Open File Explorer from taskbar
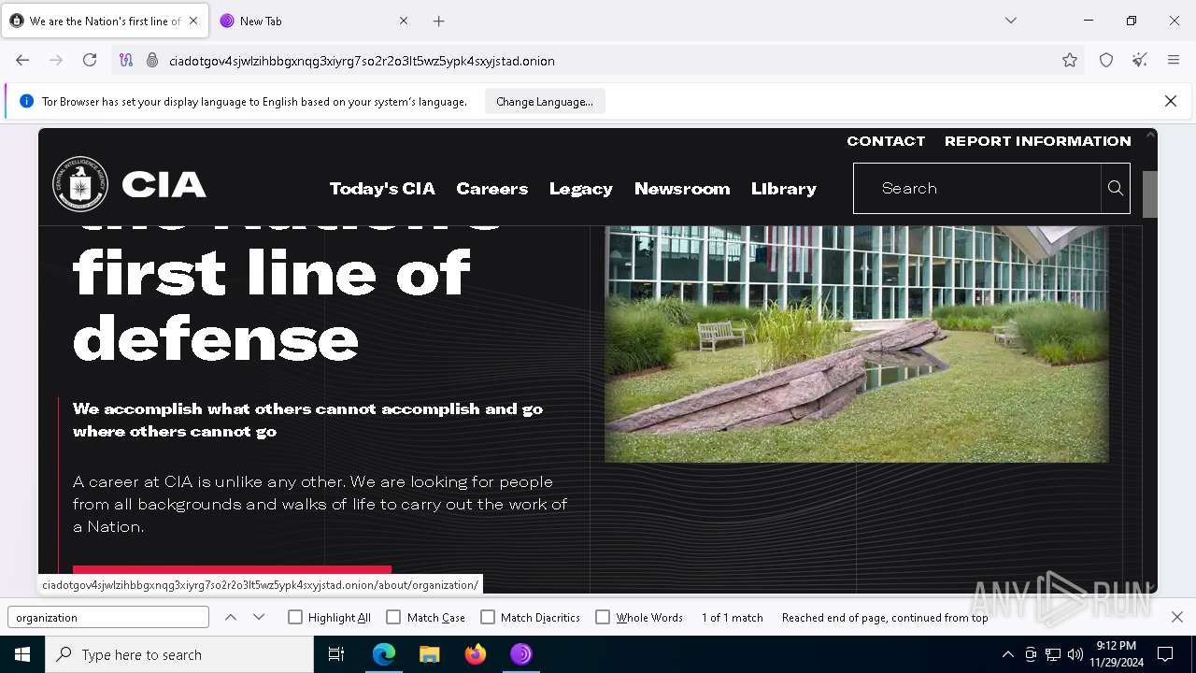This screenshot has width=1196, height=673. point(430,654)
